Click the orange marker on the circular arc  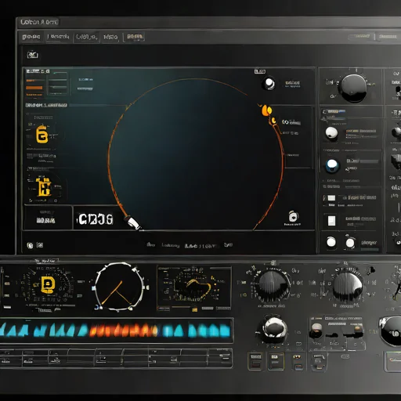(x=266, y=110)
